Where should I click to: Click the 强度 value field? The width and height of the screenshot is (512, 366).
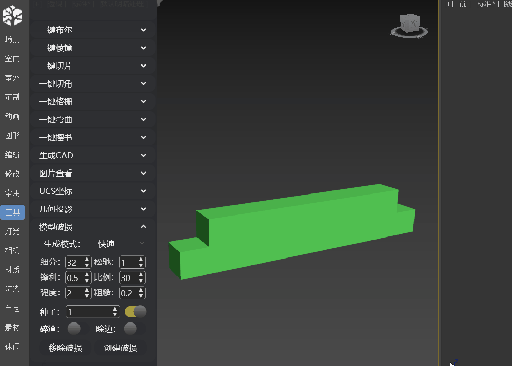coord(74,293)
